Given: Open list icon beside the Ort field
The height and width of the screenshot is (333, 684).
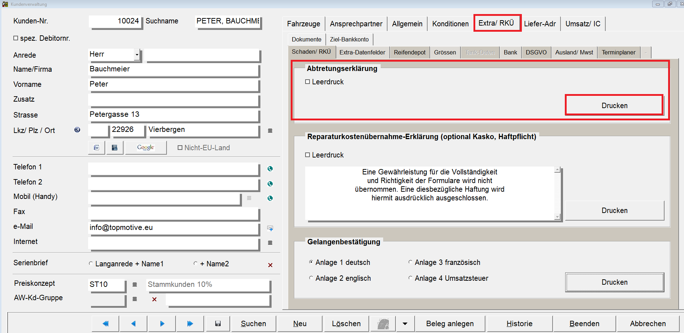Looking at the screenshot, I should (270, 130).
